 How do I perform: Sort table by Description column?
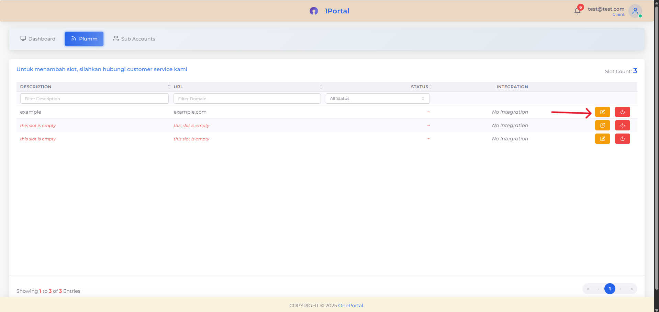pyautogui.click(x=169, y=87)
